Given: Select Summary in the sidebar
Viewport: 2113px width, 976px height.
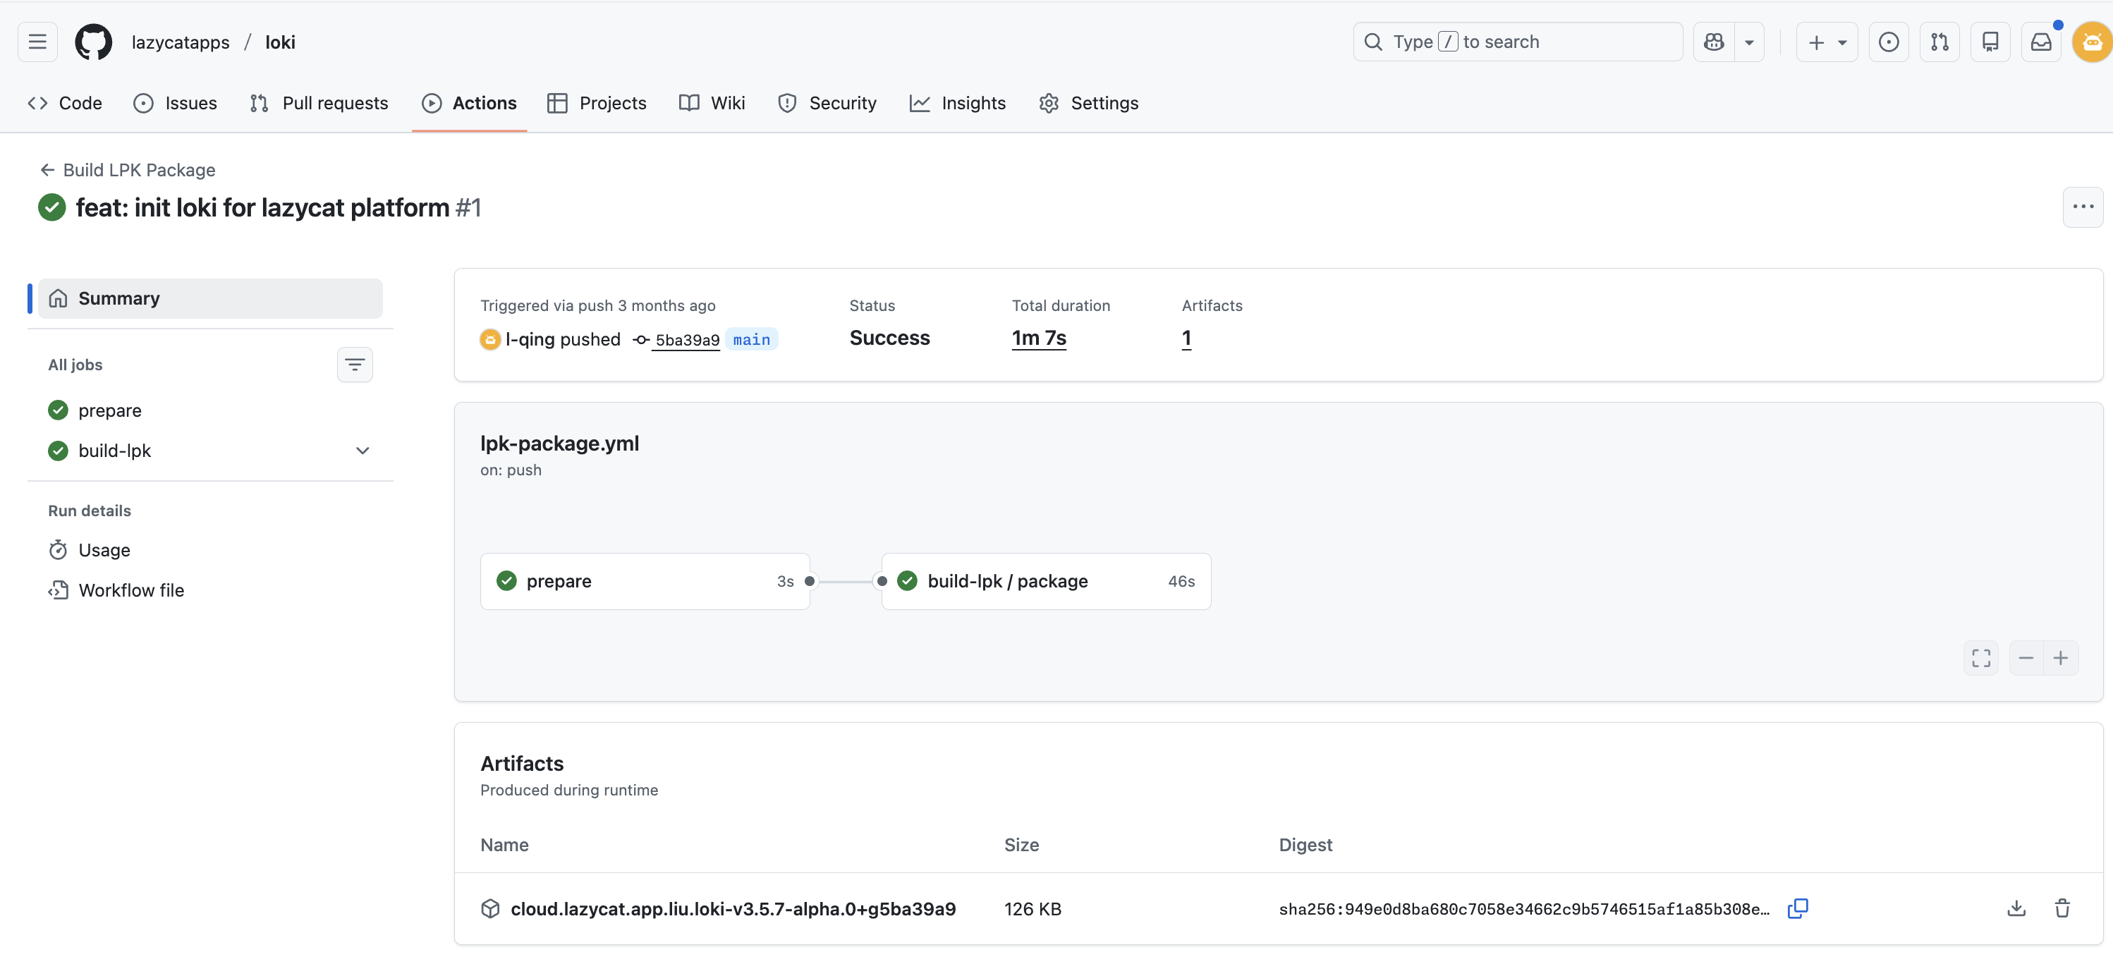Looking at the screenshot, I should coord(210,298).
